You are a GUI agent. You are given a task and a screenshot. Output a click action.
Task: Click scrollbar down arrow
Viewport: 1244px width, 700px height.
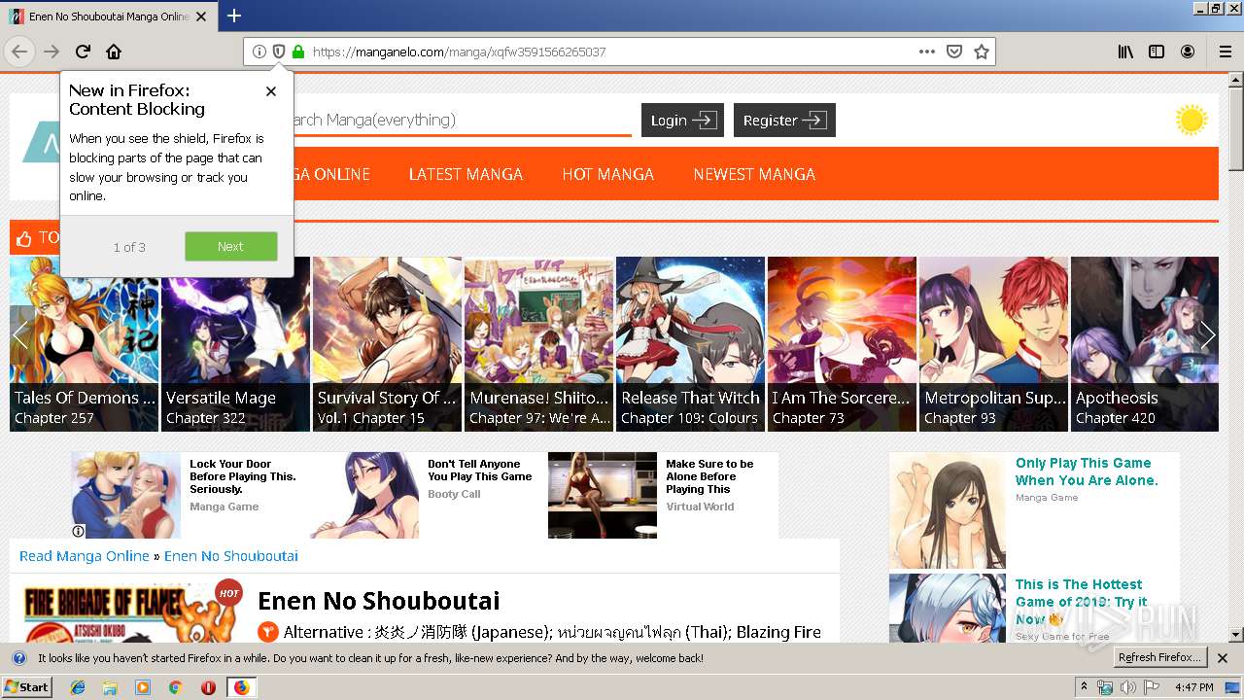(1236, 635)
